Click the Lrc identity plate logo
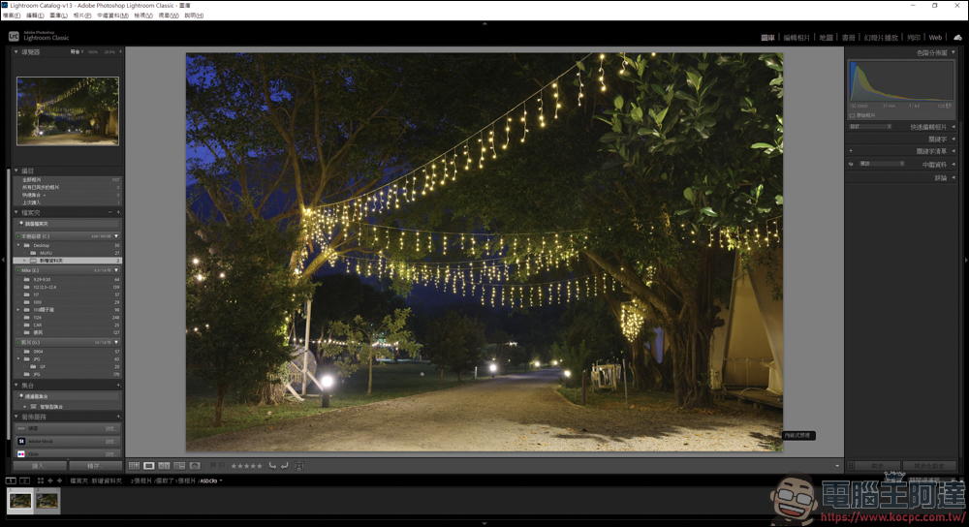Screen dimensions: 969x527 [14, 37]
